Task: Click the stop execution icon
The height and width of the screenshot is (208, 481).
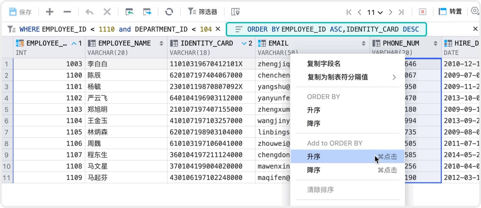Action: click(422, 12)
